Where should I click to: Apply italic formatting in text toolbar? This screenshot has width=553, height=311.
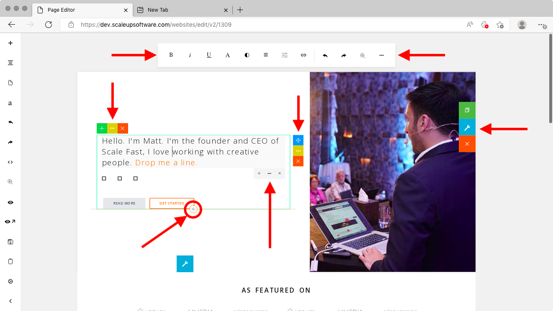pos(190,55)
